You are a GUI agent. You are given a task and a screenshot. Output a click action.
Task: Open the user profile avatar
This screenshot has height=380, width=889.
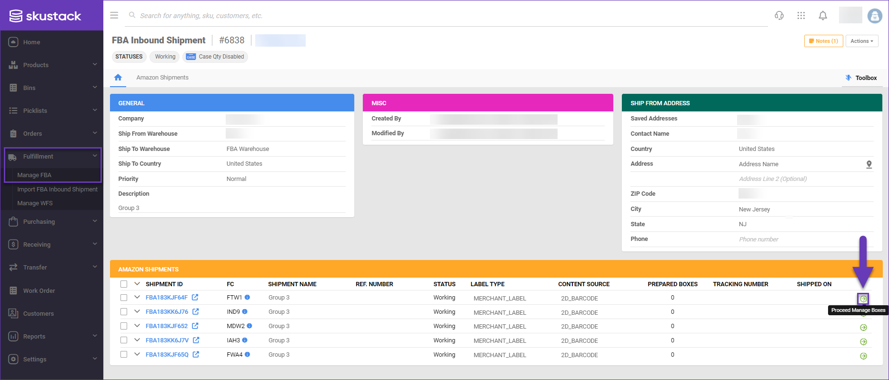[x=875, y=16]
